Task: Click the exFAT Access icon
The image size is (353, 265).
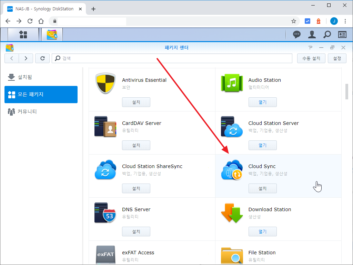Action: point(105,255)
